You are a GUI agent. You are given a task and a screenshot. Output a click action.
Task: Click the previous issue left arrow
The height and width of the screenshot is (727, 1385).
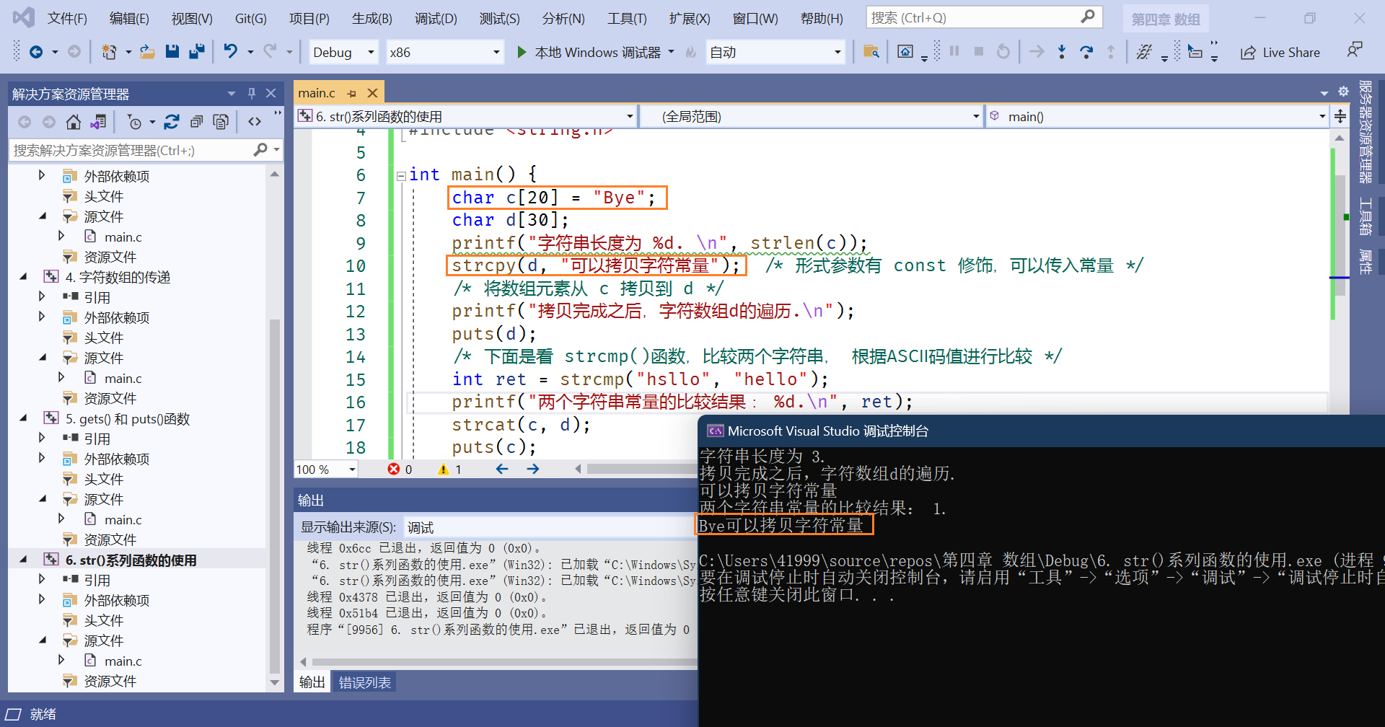[x=502, y=470]
